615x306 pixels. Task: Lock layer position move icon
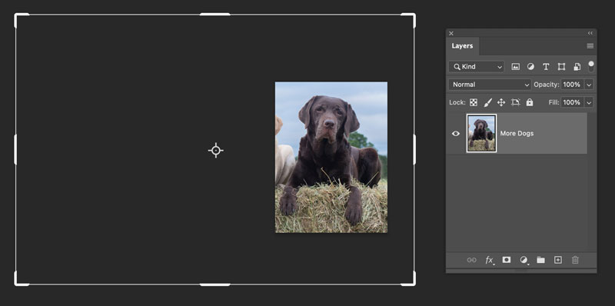point(501,102)
